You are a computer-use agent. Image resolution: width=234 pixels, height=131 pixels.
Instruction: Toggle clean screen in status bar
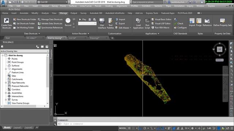click(x=228, y=128)
